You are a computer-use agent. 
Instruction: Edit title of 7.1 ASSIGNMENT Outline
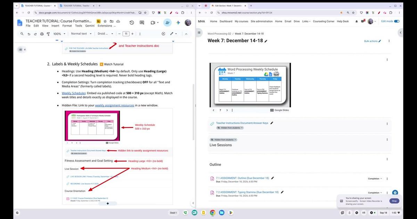tap(272, 178)
